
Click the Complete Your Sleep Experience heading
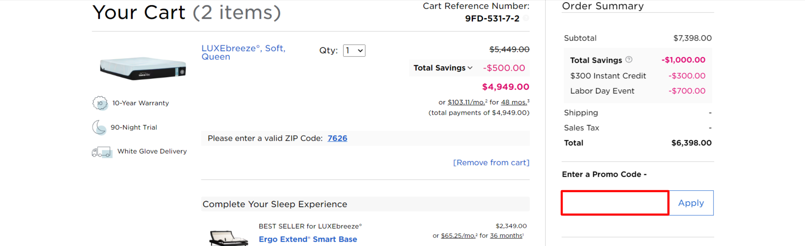pos(275,204)
